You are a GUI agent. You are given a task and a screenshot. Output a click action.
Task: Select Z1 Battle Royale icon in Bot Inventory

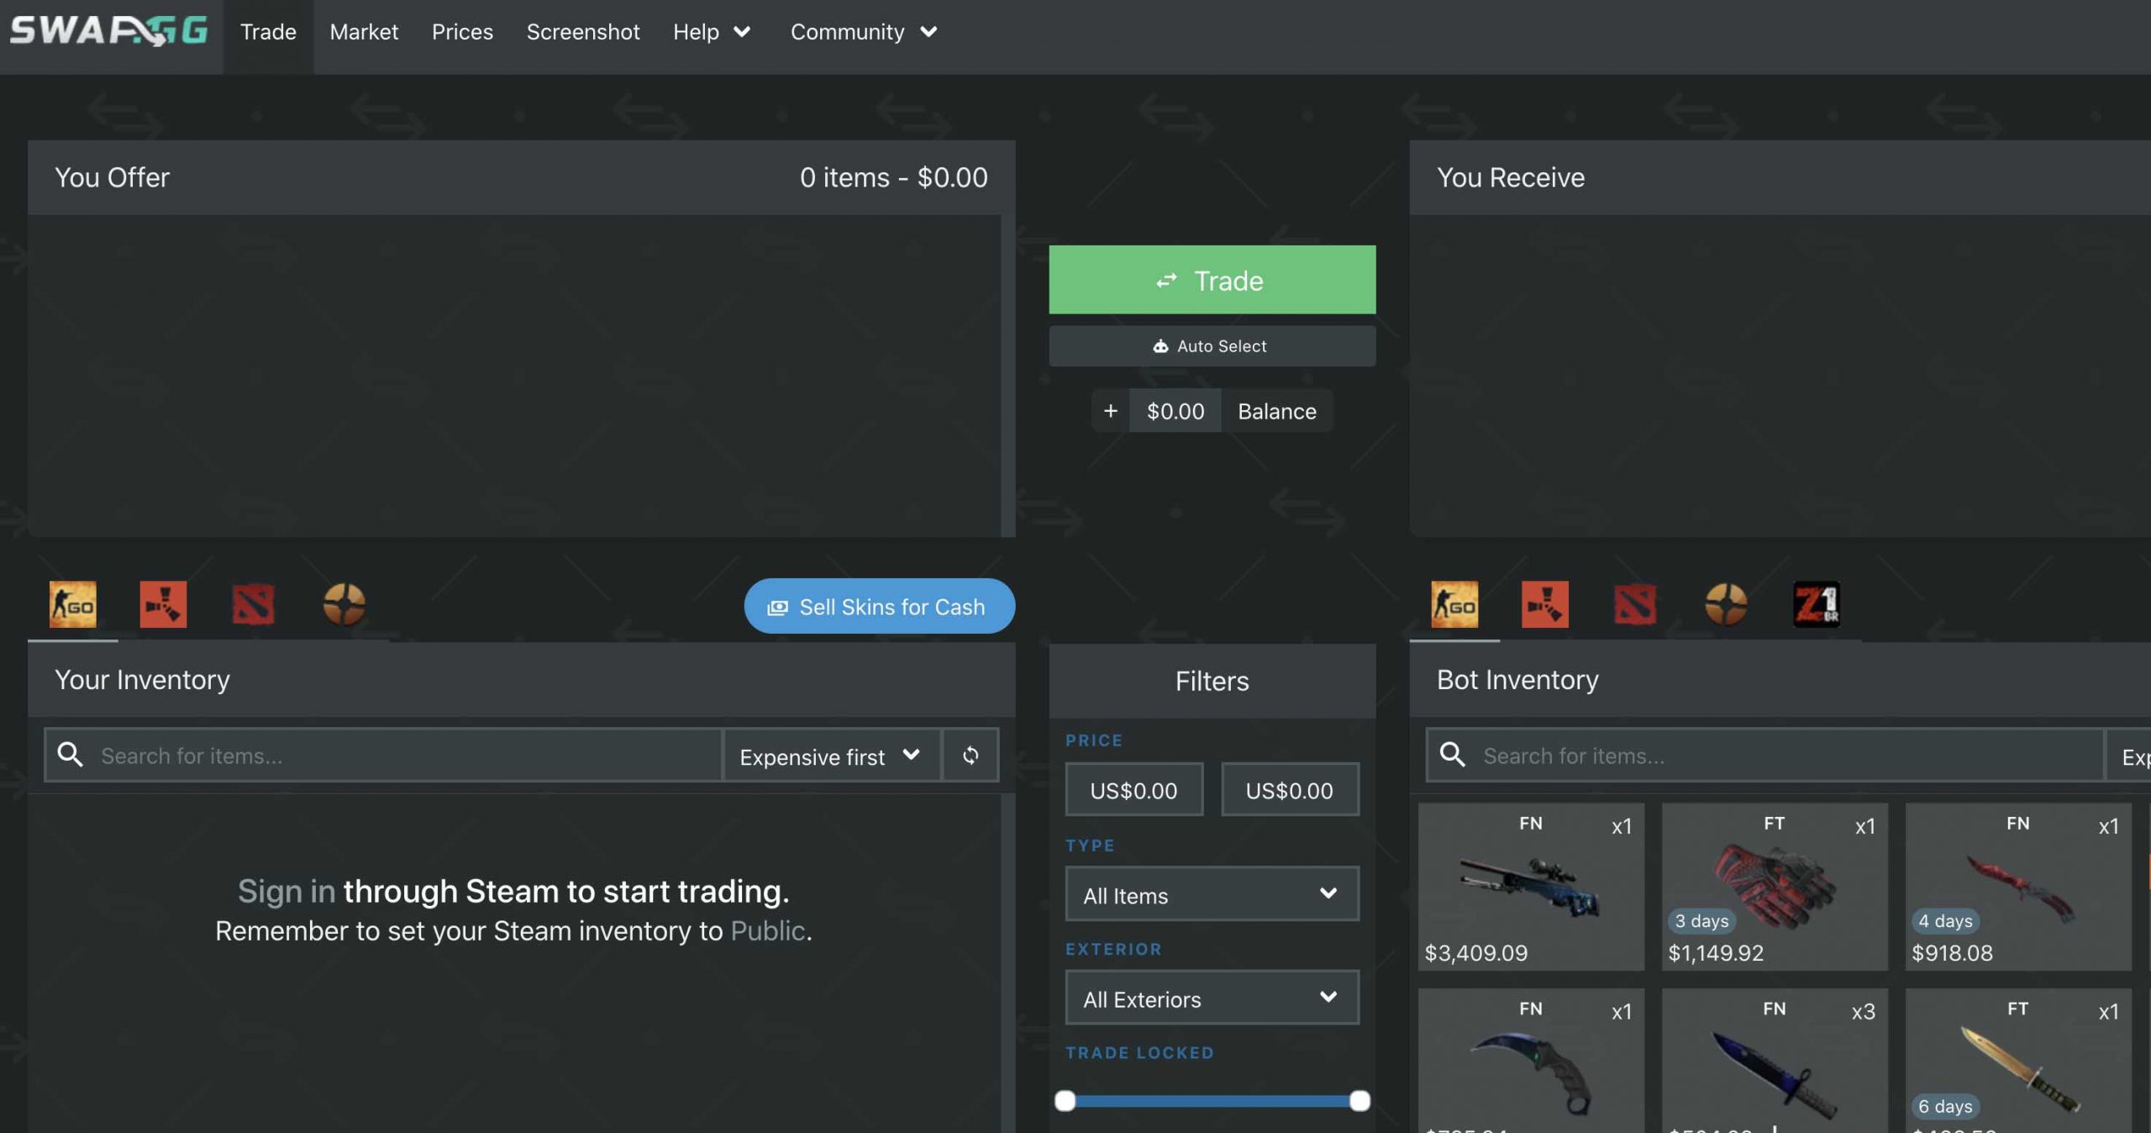click(1816, 603)
